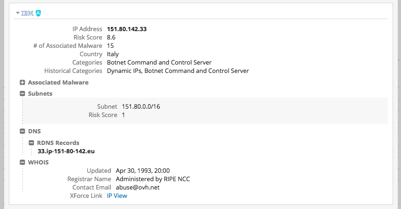Collapse the DNS section minus icon

tap(22, 131)
